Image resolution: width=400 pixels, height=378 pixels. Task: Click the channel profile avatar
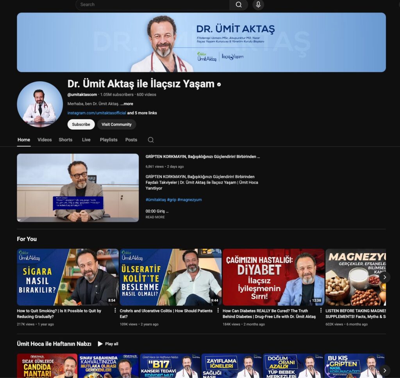(x=40, y=104)
